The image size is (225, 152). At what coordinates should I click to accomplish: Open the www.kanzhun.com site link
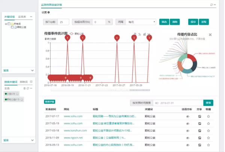point(75,131)
